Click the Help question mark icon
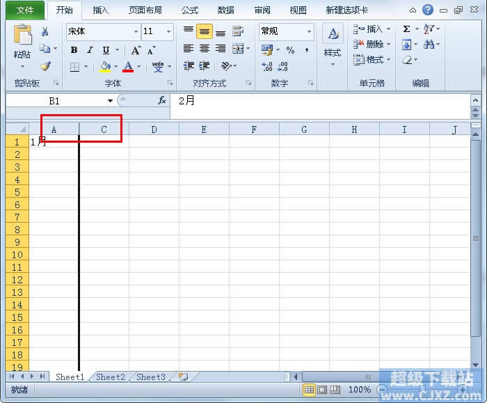Viewport: 487px width, 403px height. tap(428, 10)
